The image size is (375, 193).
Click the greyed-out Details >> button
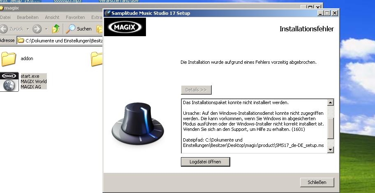click(196, 90)
